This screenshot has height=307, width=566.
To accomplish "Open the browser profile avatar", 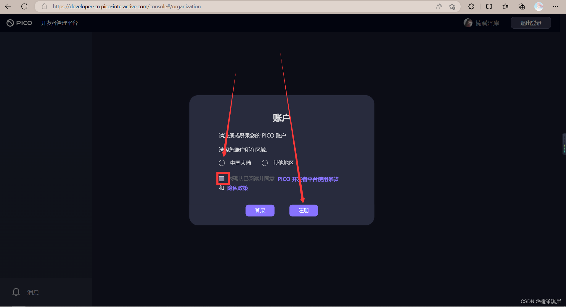I will coord(538,6).
